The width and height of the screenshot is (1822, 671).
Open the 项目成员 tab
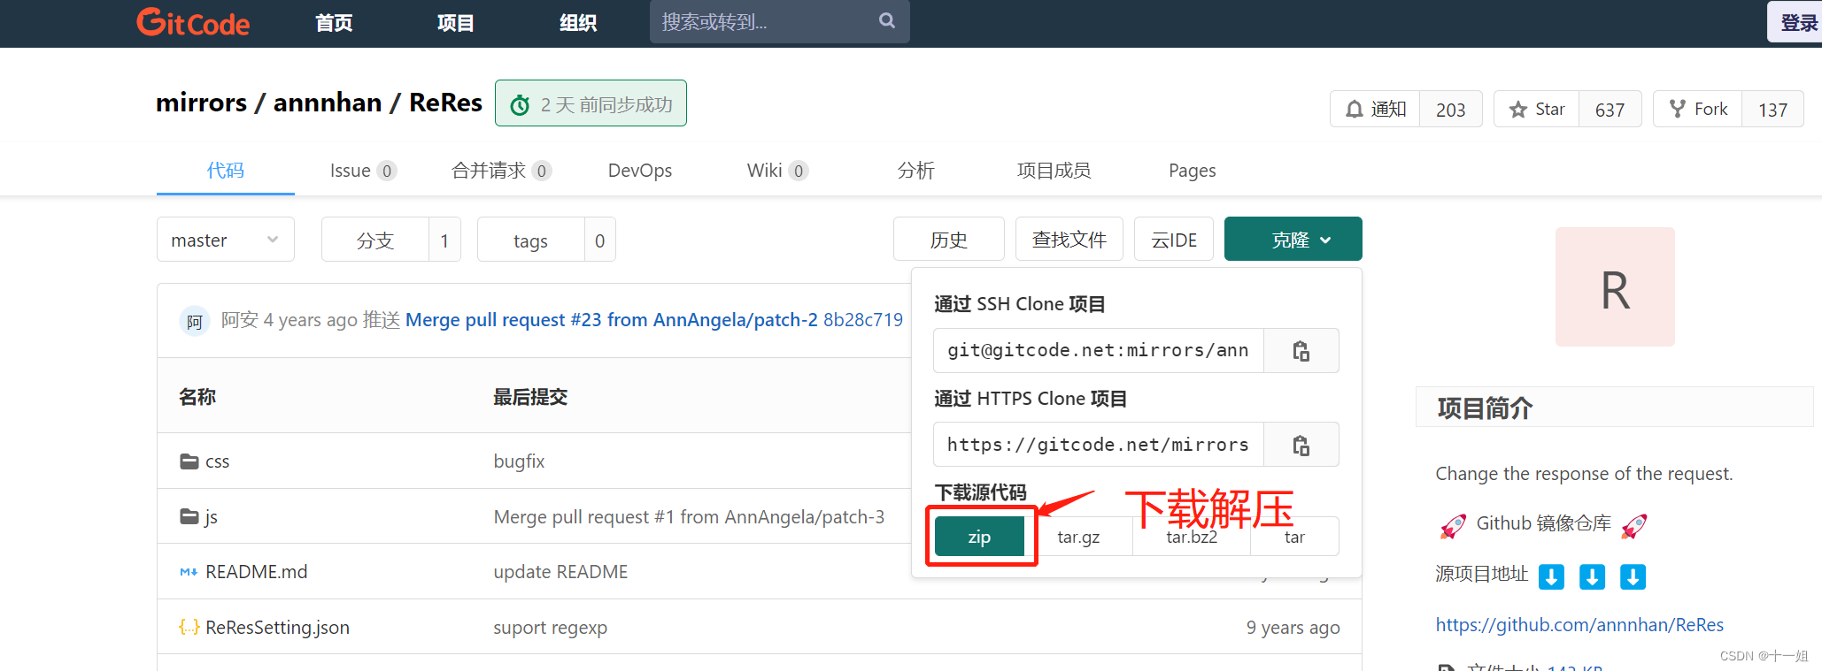pyautogui.click(x=1054, y=170)
